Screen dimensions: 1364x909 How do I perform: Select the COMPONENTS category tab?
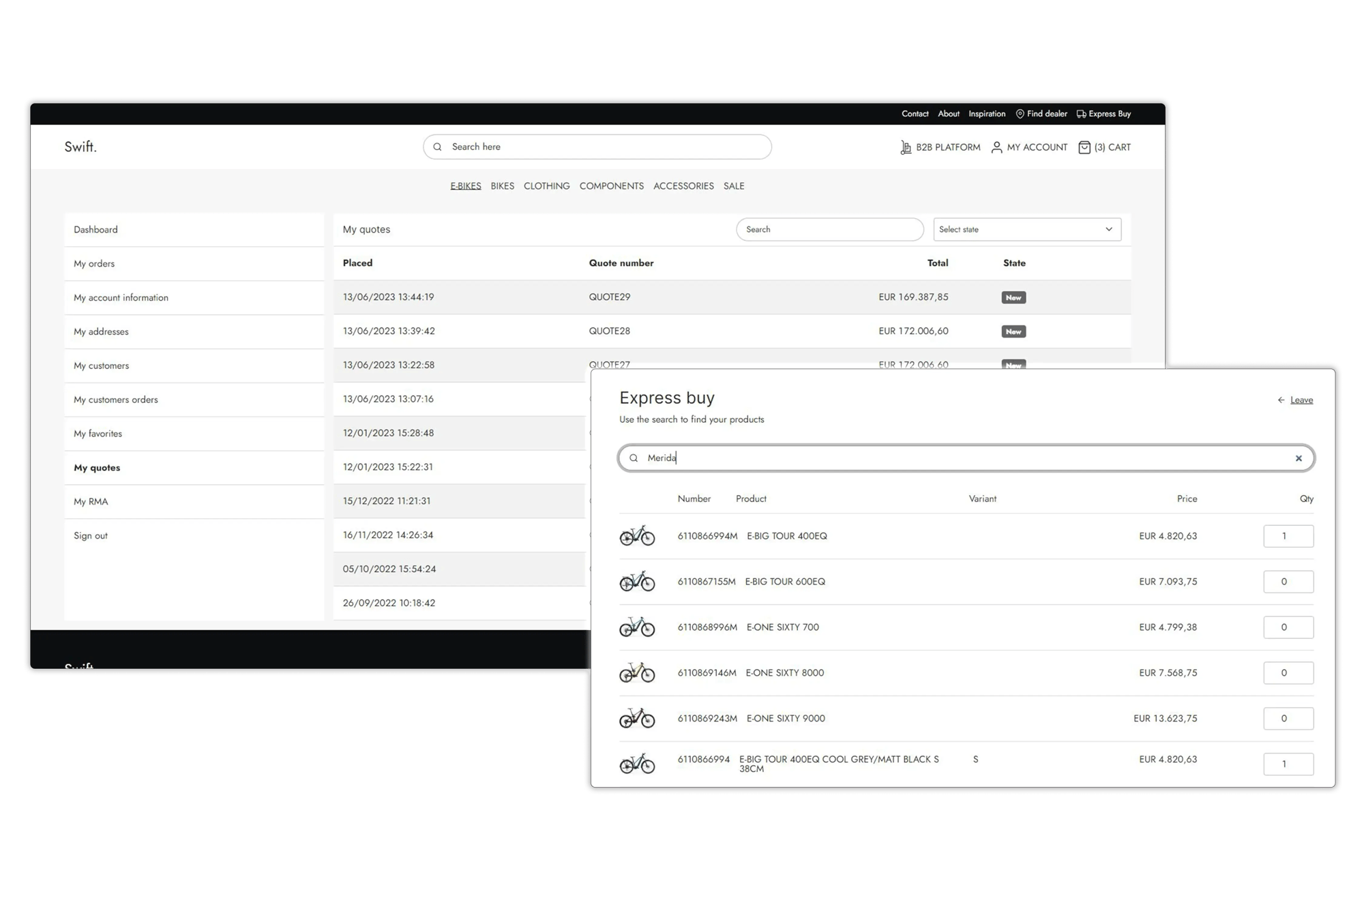pyautogui.click(x=612, y=185)
